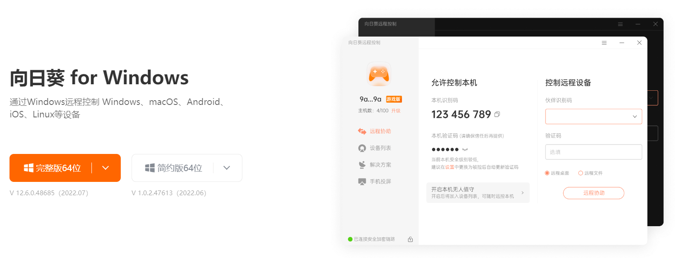Click the 远程协助 outlined button
This screenshot has width=675, height=258.
coord(593,193)
